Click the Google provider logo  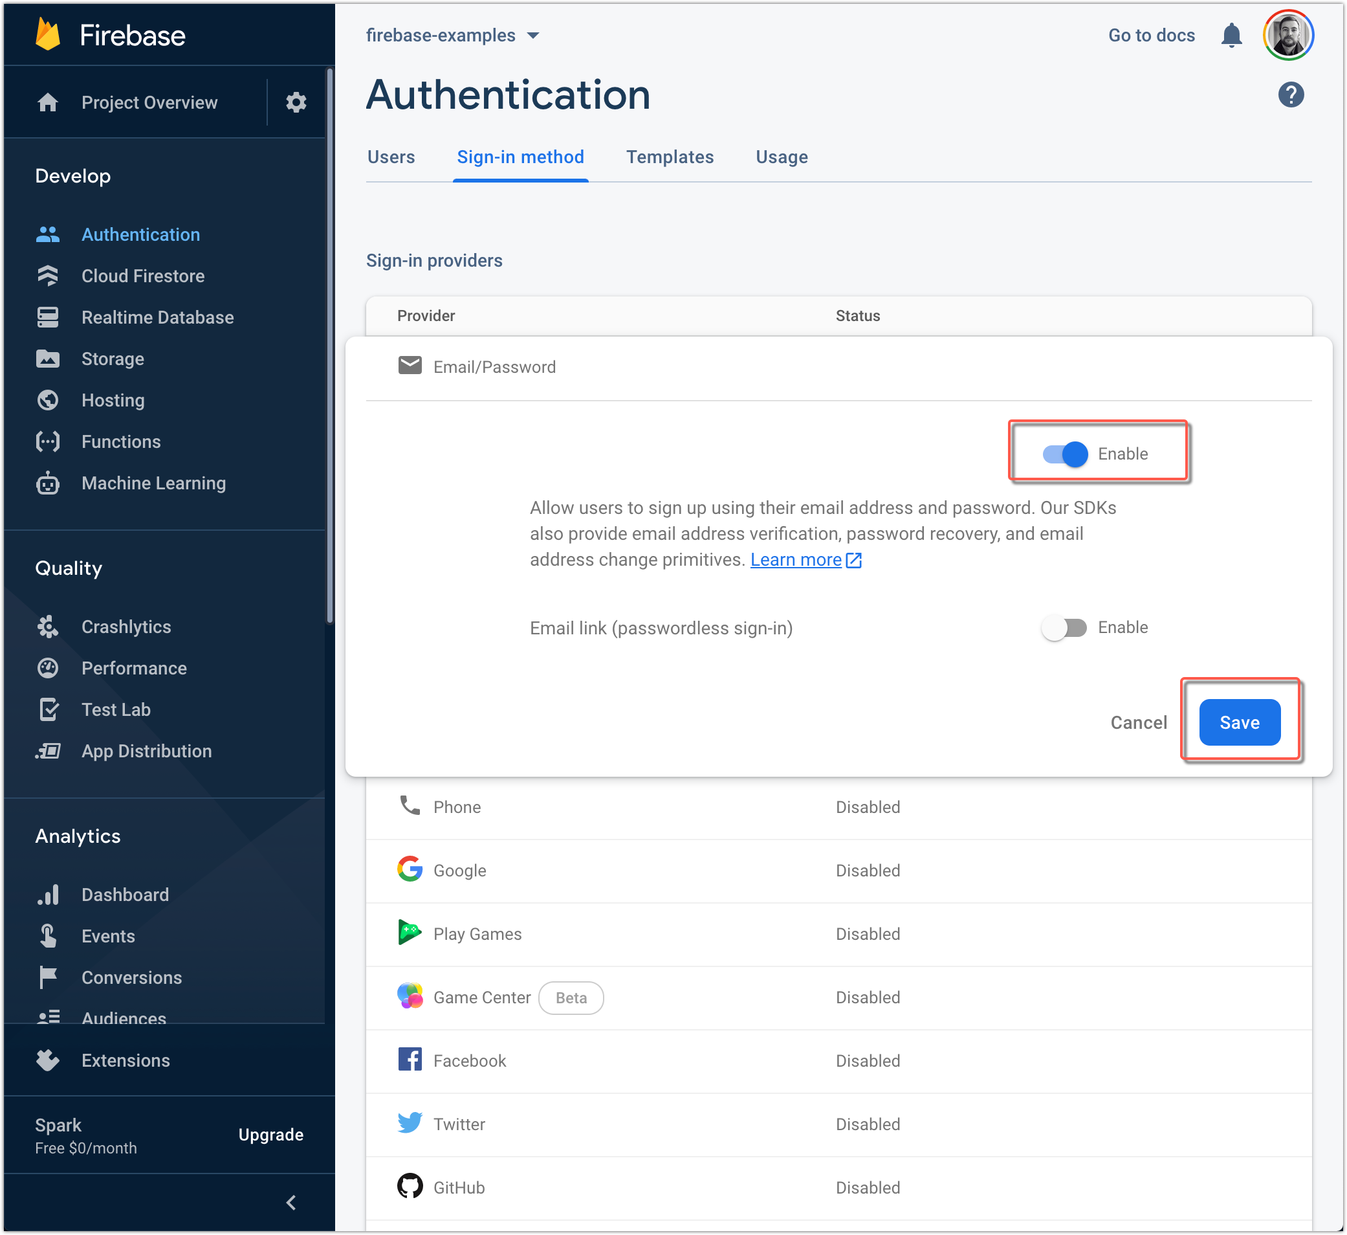[410, 869]
